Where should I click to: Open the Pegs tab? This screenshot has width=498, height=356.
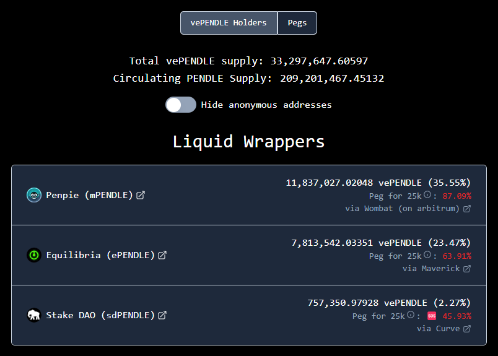[x=297, y=23]
